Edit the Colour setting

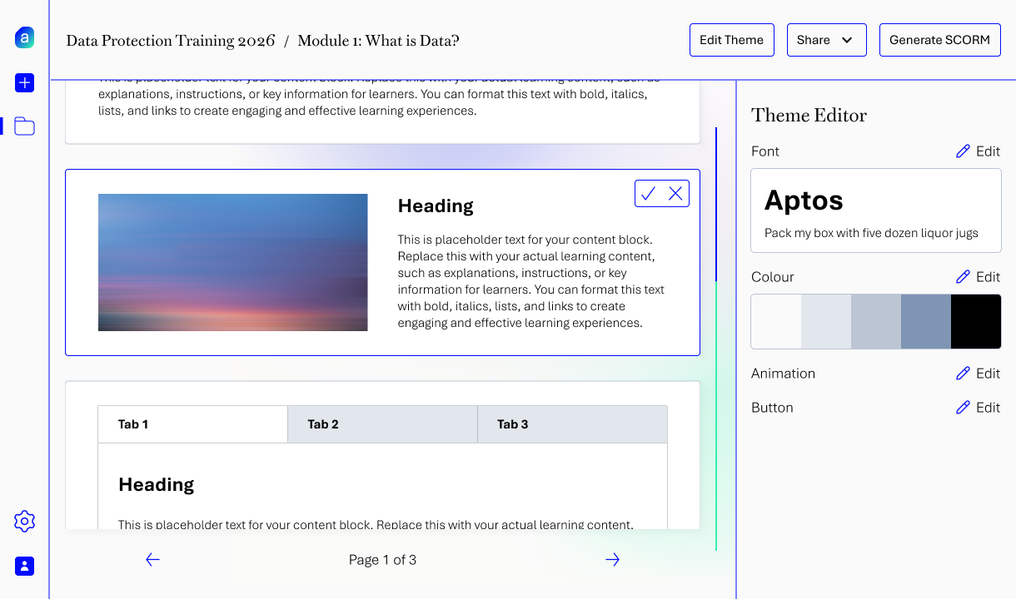click(978, 277)
